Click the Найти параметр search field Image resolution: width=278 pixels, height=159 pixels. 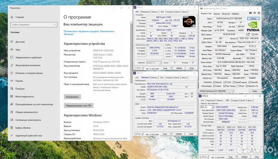34,25
